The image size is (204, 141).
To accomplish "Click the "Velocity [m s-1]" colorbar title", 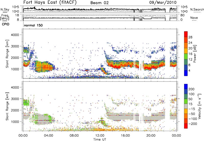I will (199, 106).
